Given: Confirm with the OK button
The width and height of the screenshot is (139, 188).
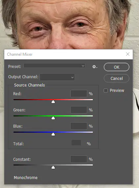Looking at the screenshot, I should tap(117, 67).
